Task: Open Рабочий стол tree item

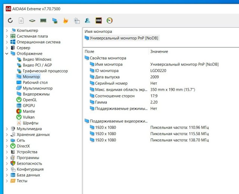Action: pyautogui.click(x=35, y=82)
